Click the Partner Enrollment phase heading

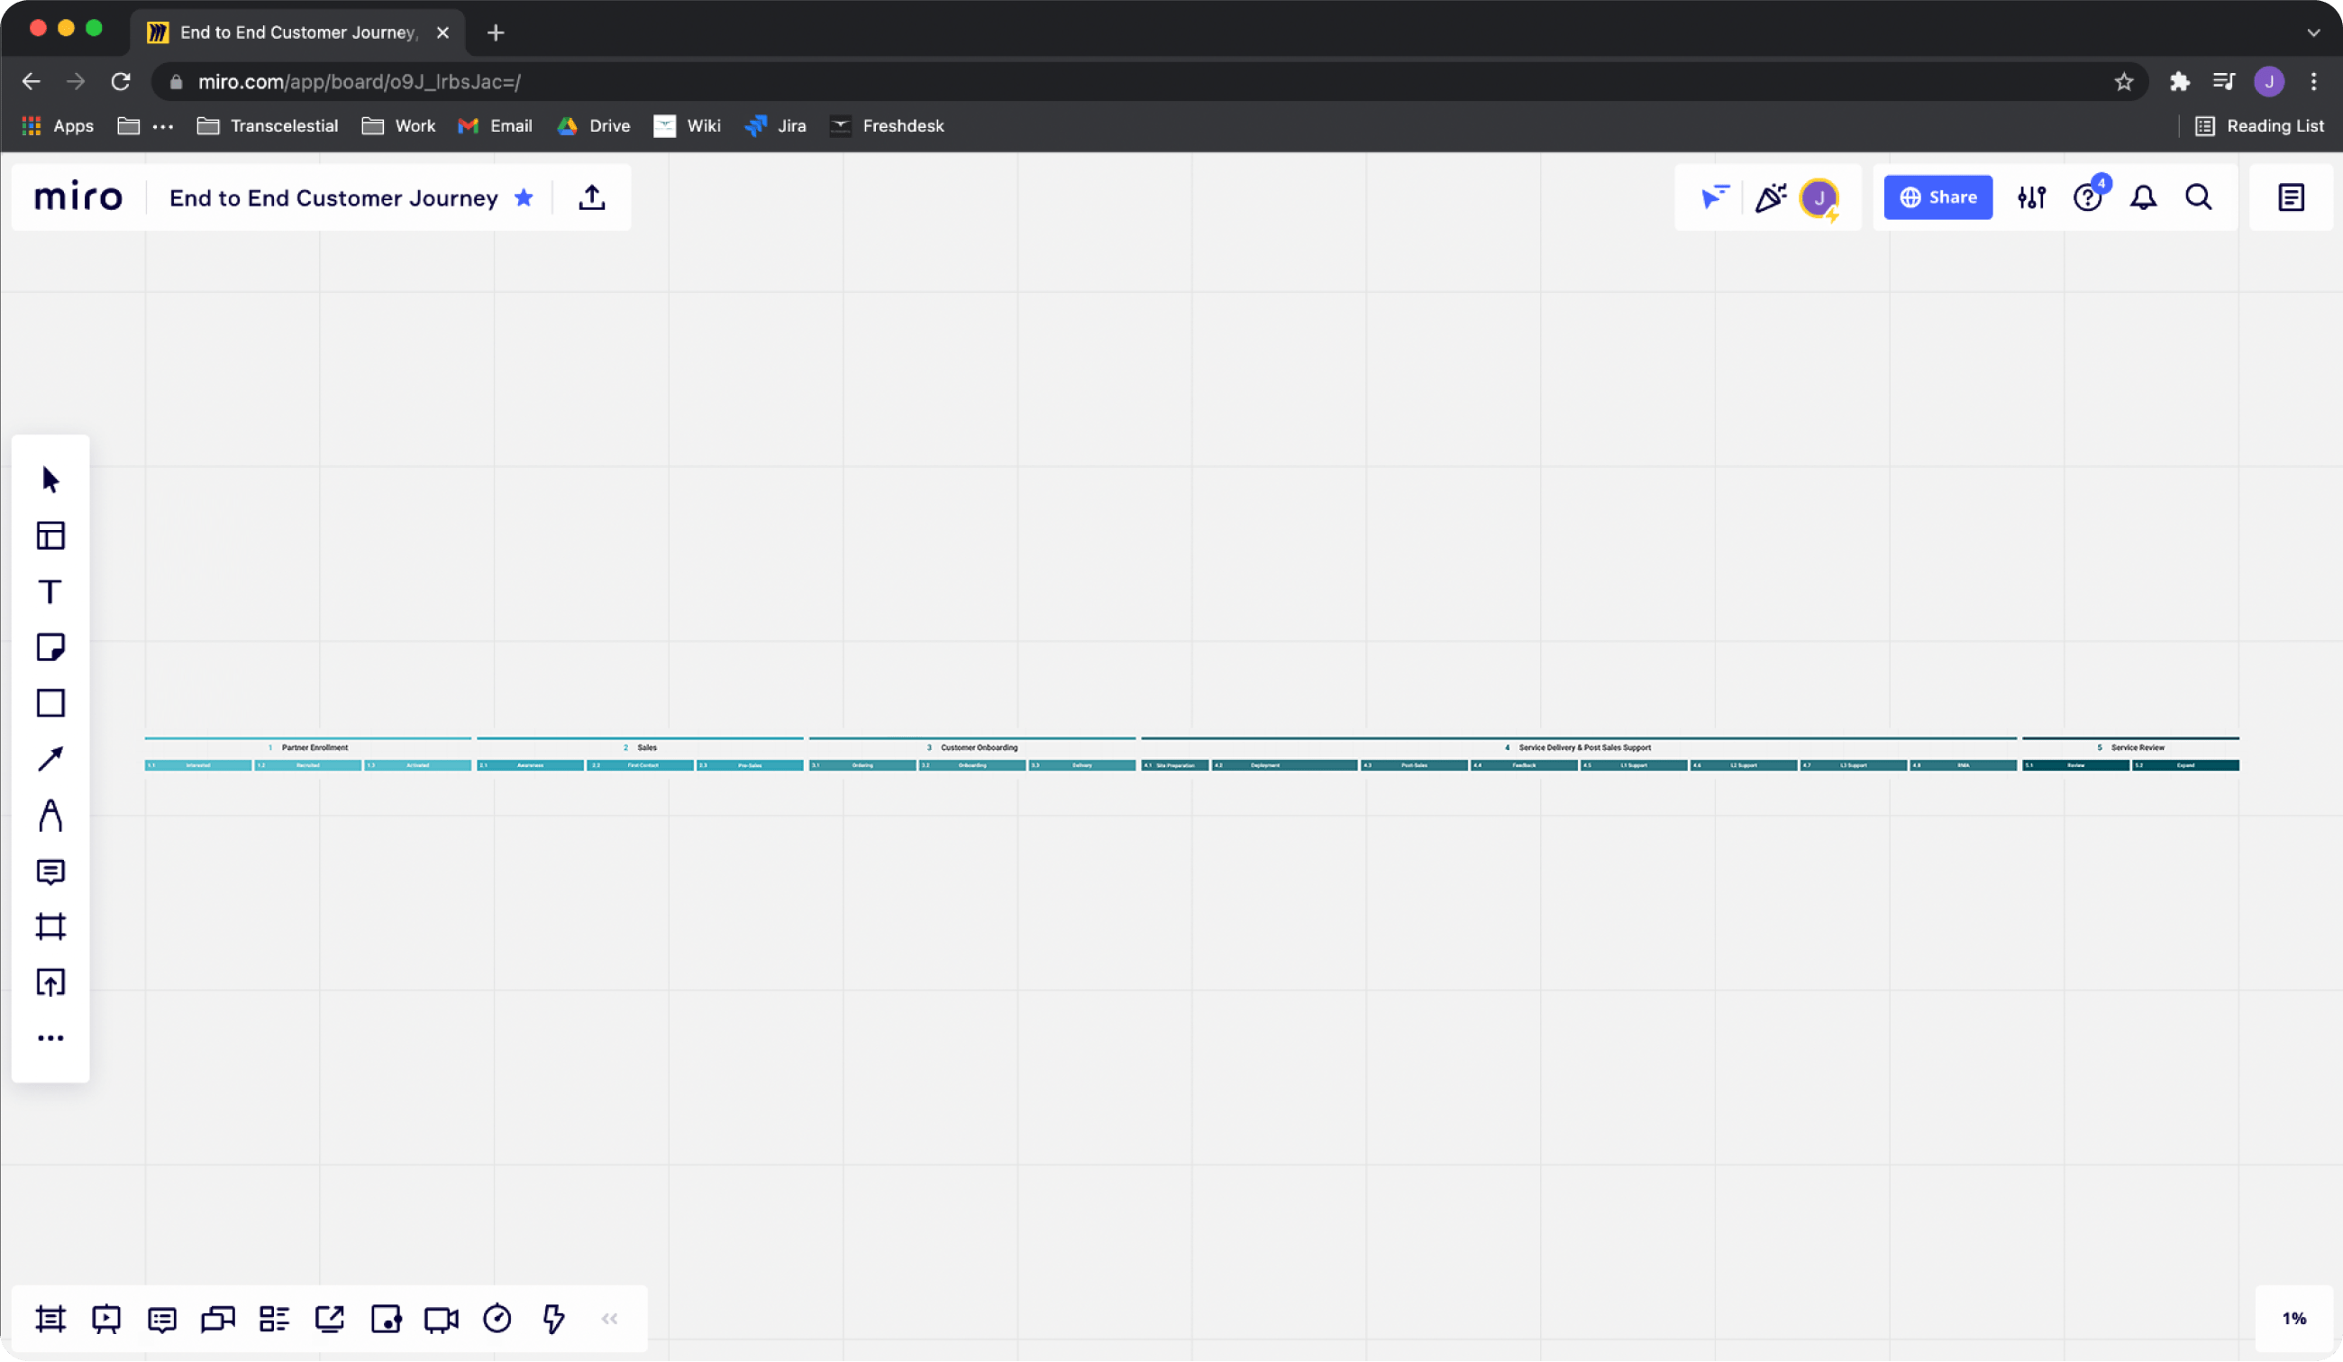[x=315, y=747]
